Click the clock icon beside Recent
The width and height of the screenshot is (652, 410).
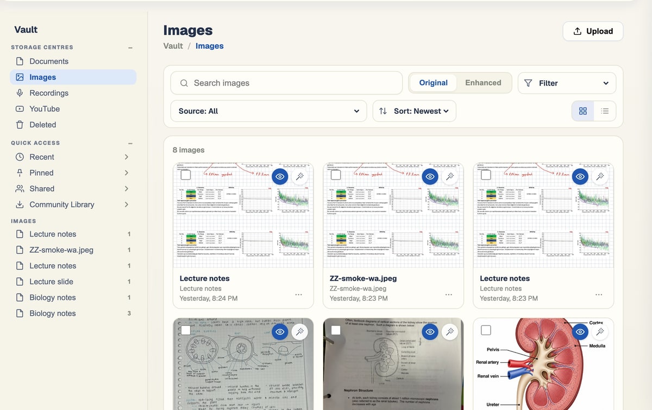point(20,157)
